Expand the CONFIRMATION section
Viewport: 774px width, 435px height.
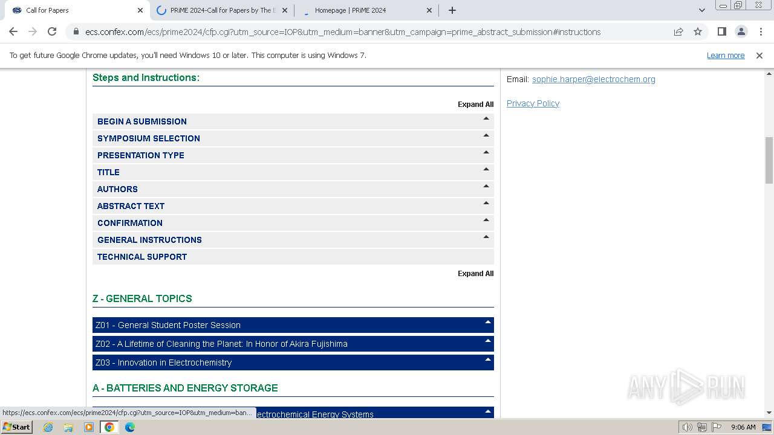[x=293, y=223]
